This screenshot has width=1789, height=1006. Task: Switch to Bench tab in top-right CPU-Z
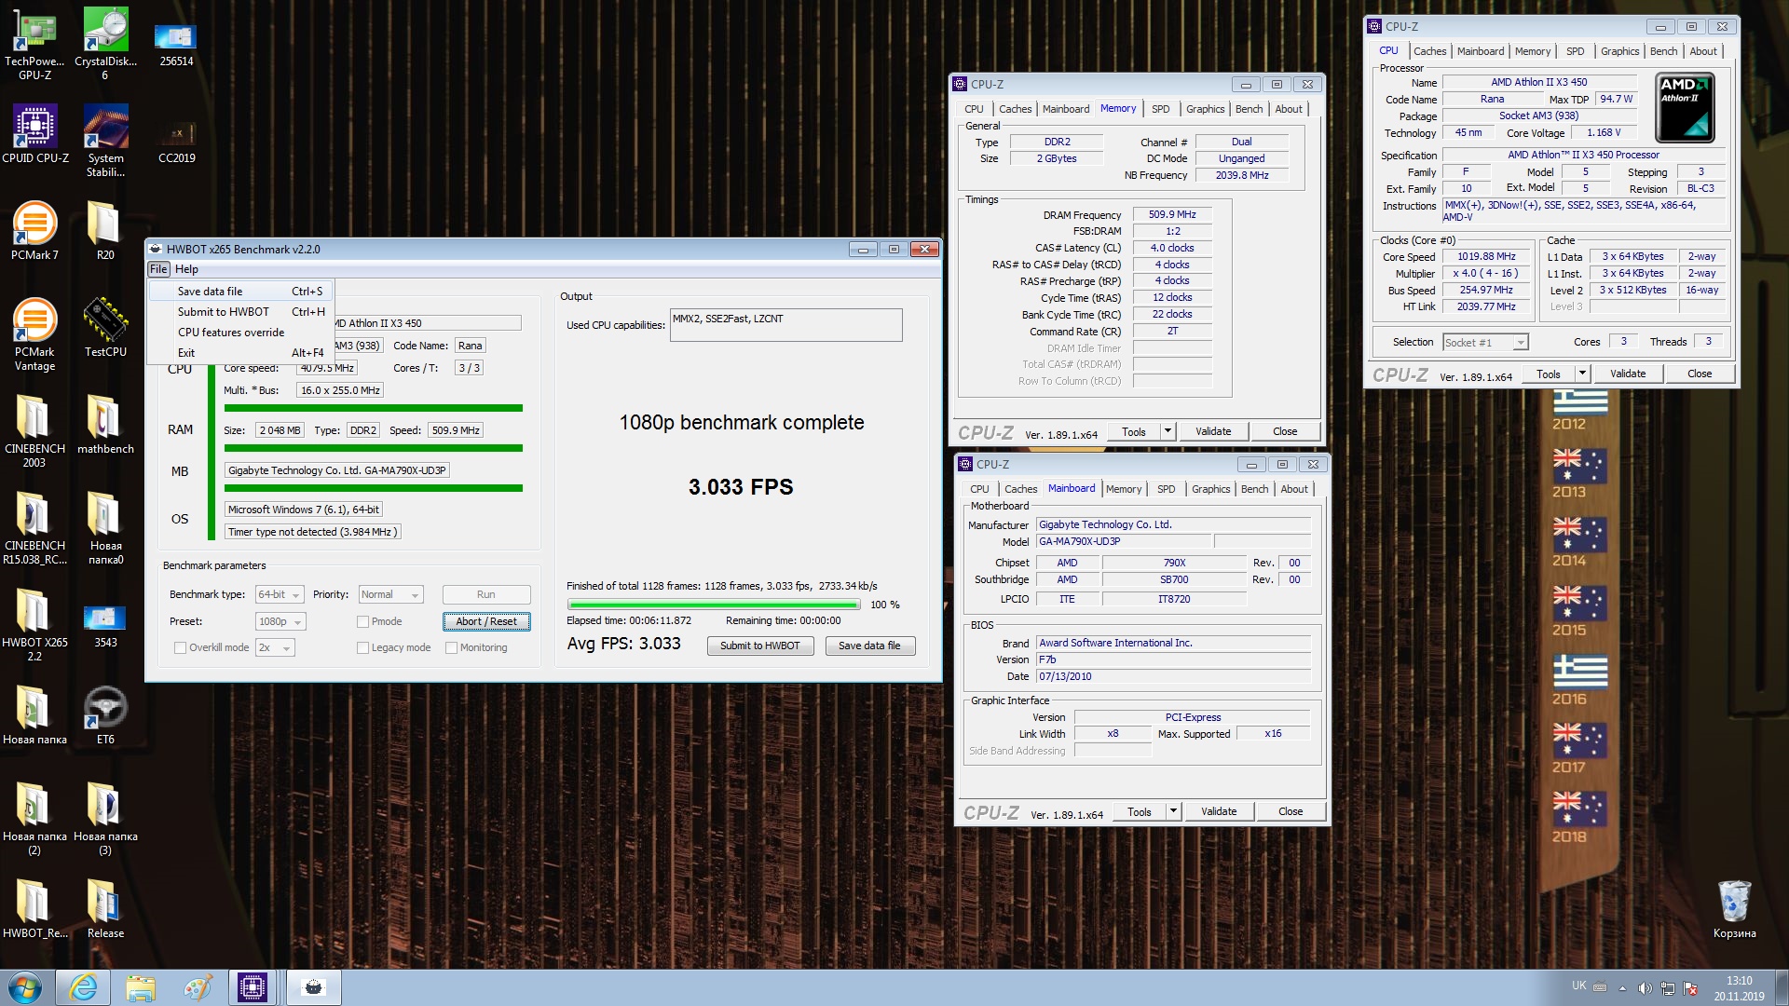click(x=1663, y=51)
